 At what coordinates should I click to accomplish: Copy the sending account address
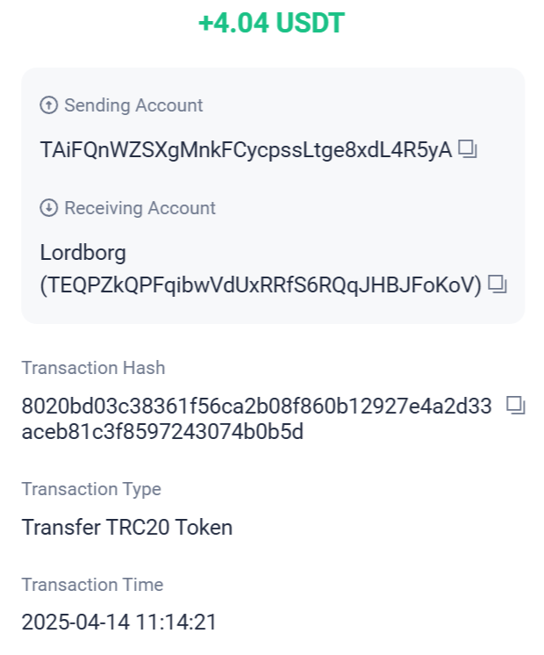pos(467,149)
